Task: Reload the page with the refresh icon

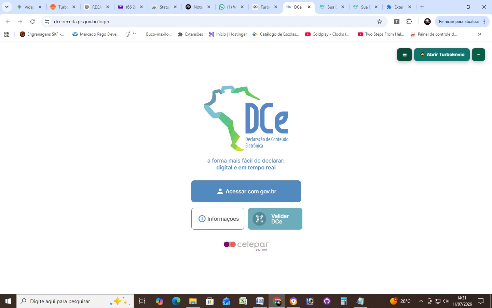Action: click(x=32, y=22)
